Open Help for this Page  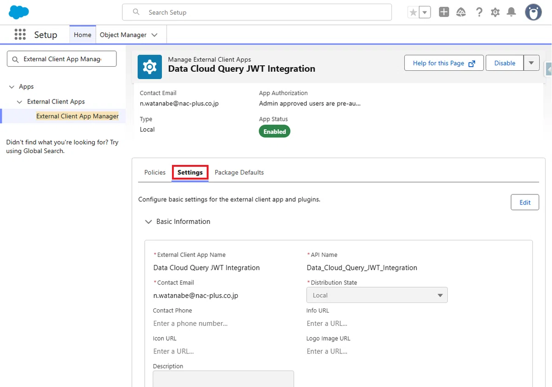click(444, 63)
